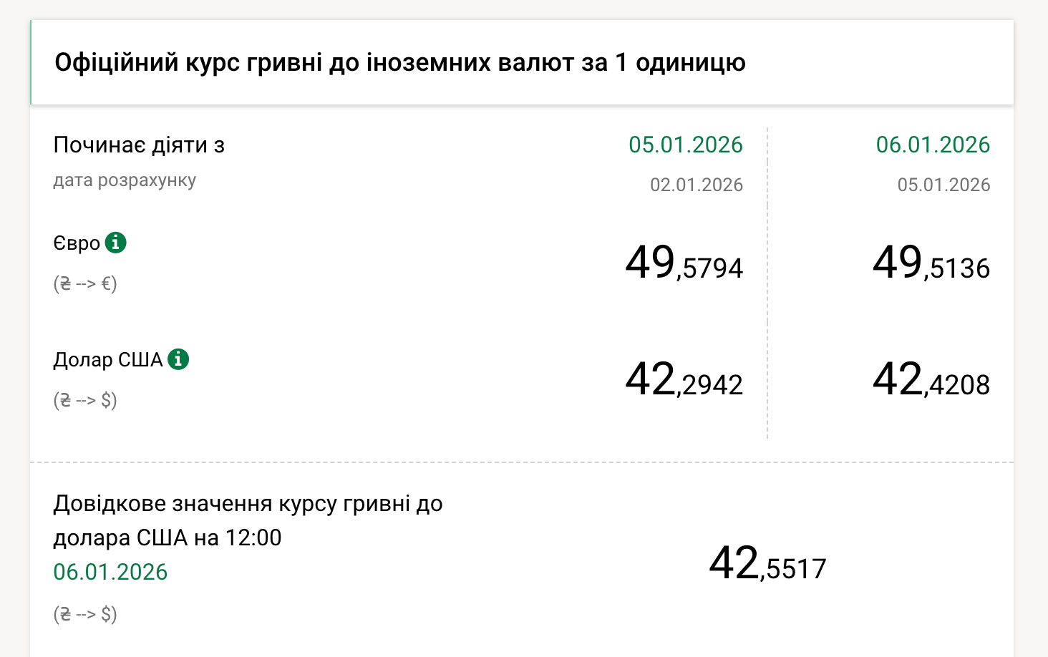This screenshot has height=657, width=1048.
Task: Click the page heading about official hryvnia rate
Action: click(x=400, y=63)
